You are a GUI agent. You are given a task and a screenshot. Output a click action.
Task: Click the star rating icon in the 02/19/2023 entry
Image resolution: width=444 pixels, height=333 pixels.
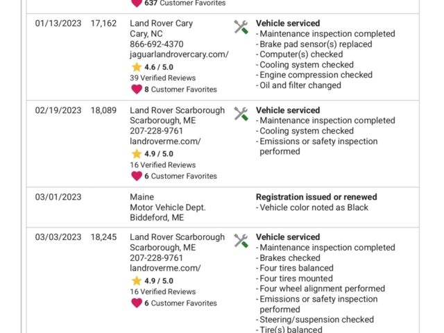137,154
